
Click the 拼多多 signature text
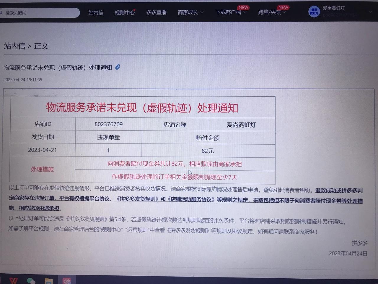click(x=360, y=243)
